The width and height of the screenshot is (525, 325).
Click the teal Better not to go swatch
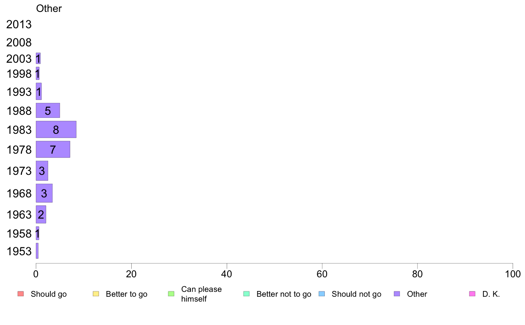(x=247, y=294)
